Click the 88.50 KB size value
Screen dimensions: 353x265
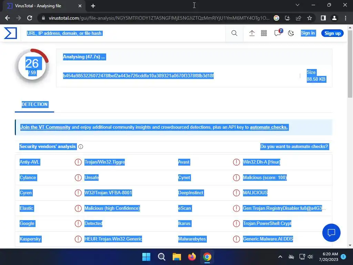click(316, 79)
